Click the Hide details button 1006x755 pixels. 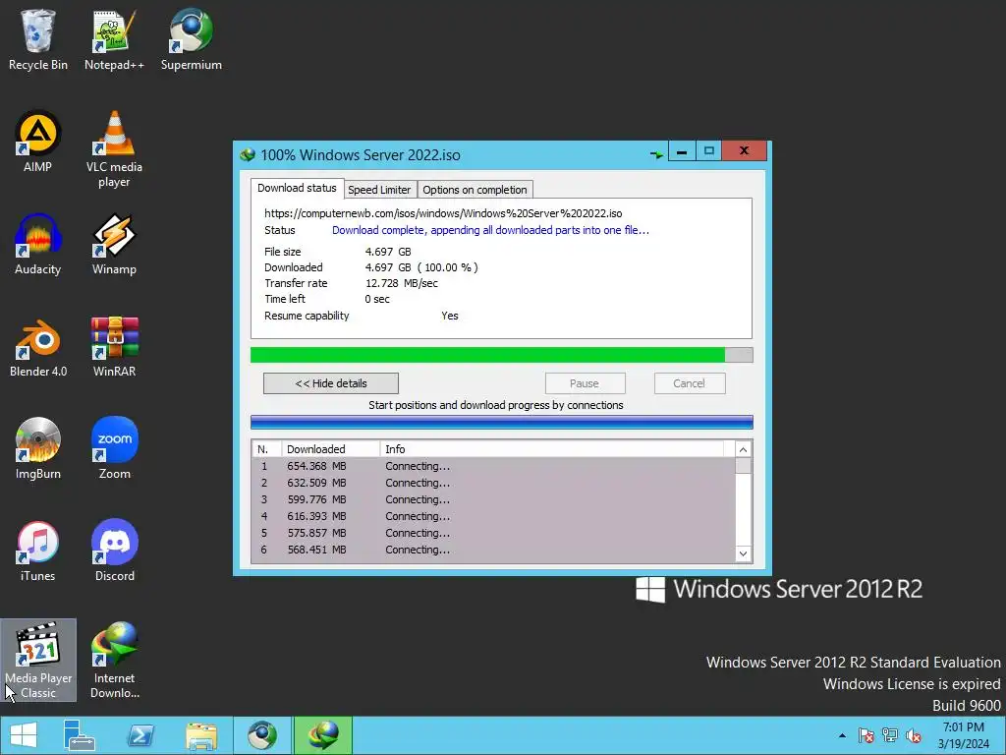331,384
